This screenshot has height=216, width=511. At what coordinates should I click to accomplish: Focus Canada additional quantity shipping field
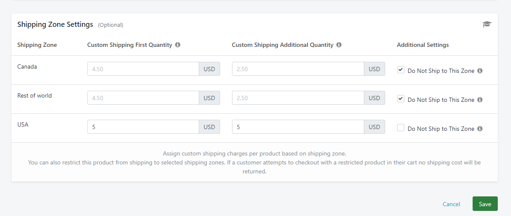(x=298, y=69)
